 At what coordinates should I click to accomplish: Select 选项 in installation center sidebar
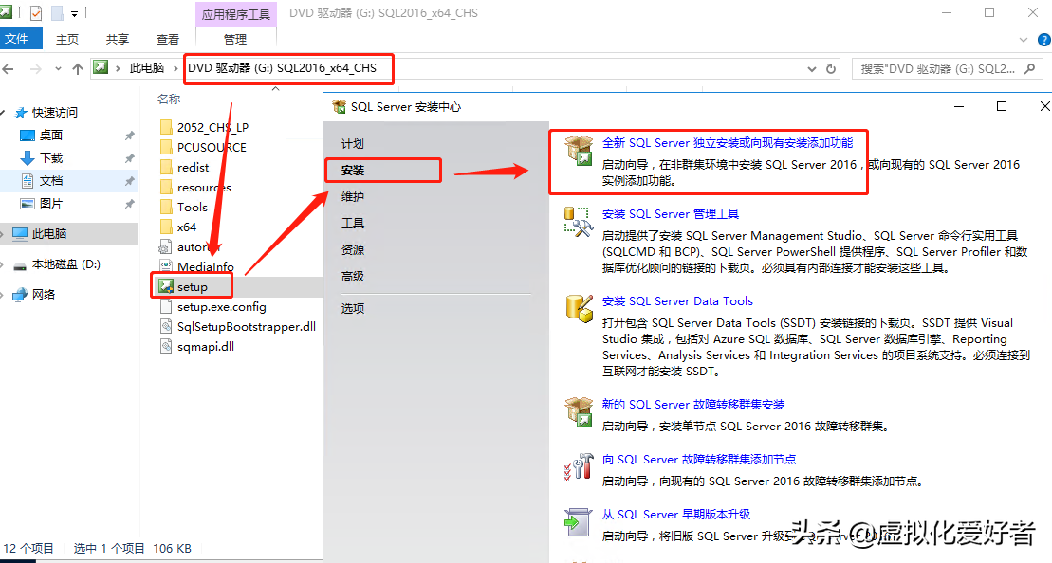(x=353, y=308)
